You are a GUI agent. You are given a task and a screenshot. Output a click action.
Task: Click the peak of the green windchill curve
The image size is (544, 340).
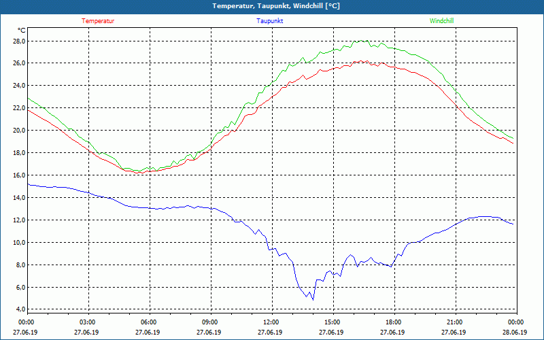coord(364,41)
